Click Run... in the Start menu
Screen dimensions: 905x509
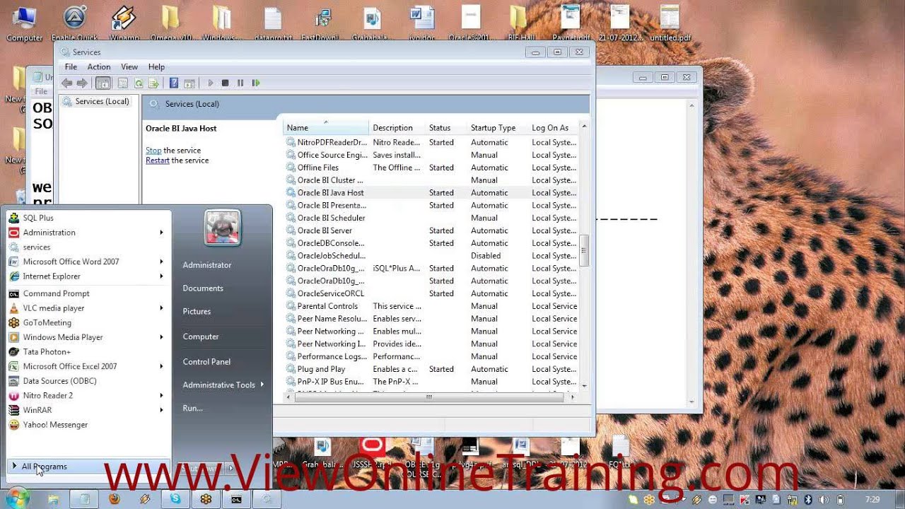[192, 408]
